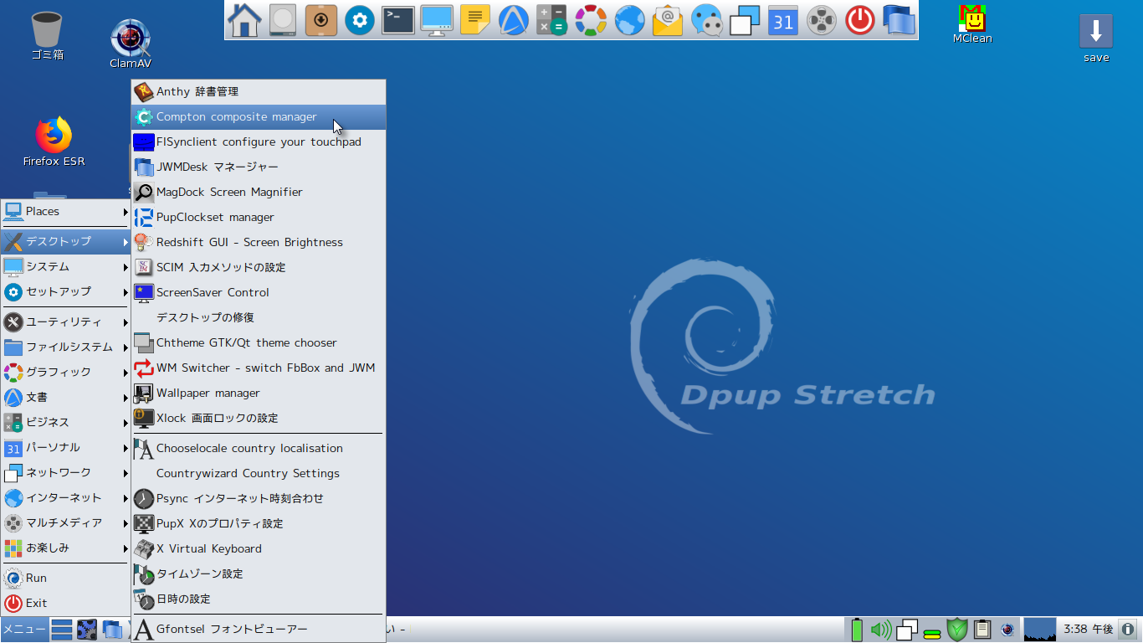Launch Redshift GUI - Screen Brightness
The width and height of the screenshot is (1143, 643).
coord(259,243)
